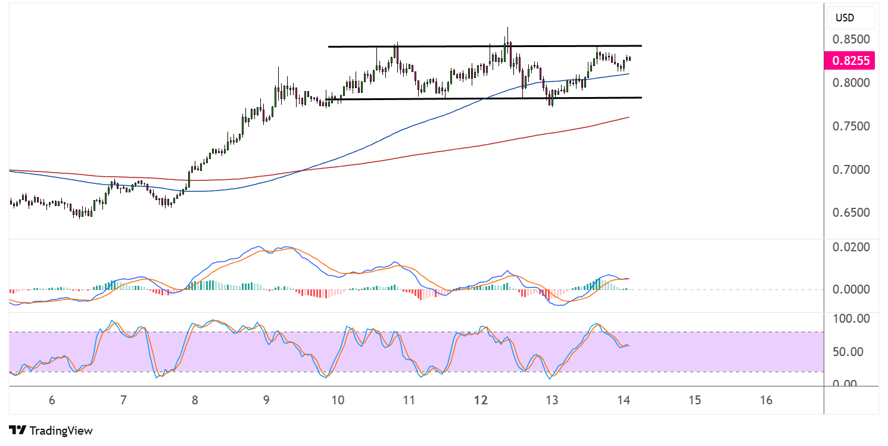This screenshot has height=446, width=888.
Task: Click the 0.8500 price axis label
Action: (852, 39)
